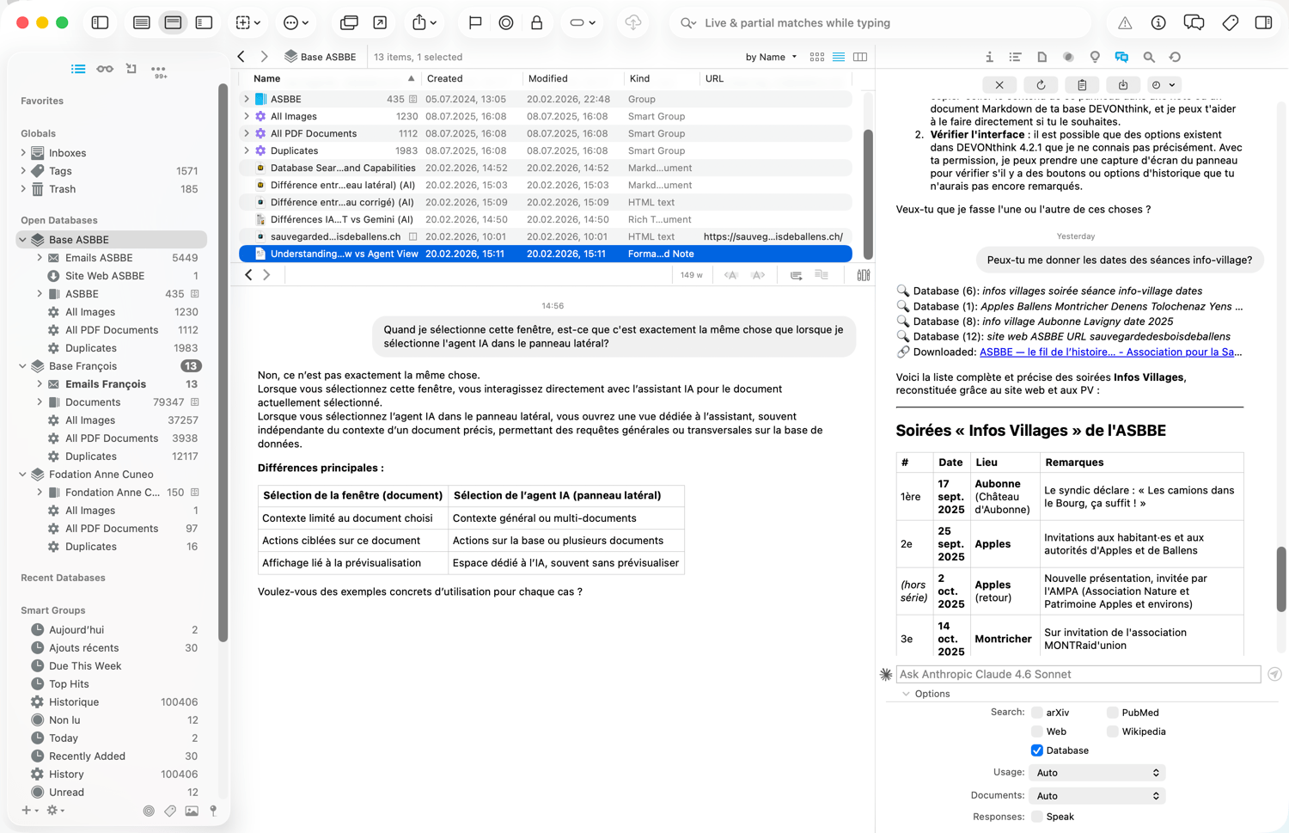Regenerate the chat response with the reload icon
This screenshot has height=833, width=1289.
click(1041, 84)
